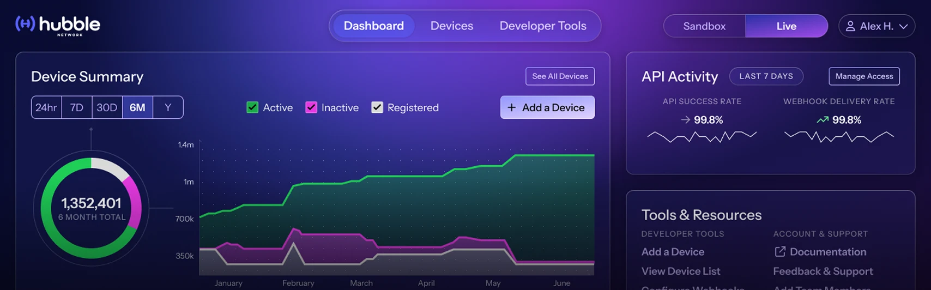
Task: Click the 1.4m axis label
Action: 186,144
